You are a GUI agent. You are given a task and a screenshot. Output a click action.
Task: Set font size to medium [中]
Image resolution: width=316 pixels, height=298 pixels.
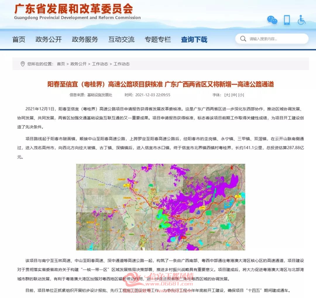(234, 95)
